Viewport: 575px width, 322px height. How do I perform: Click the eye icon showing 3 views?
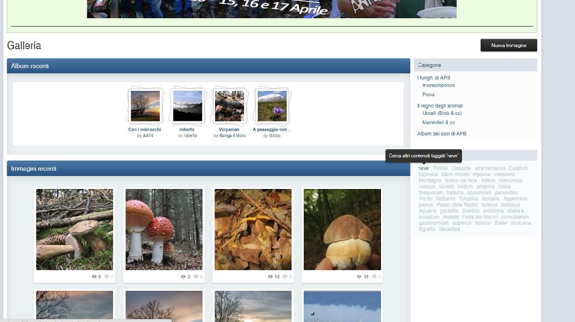coord(184,277)
